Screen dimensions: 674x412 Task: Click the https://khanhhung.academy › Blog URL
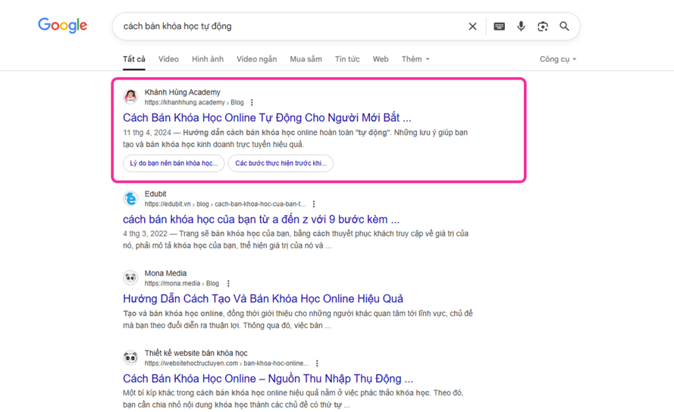pos(194,102)
